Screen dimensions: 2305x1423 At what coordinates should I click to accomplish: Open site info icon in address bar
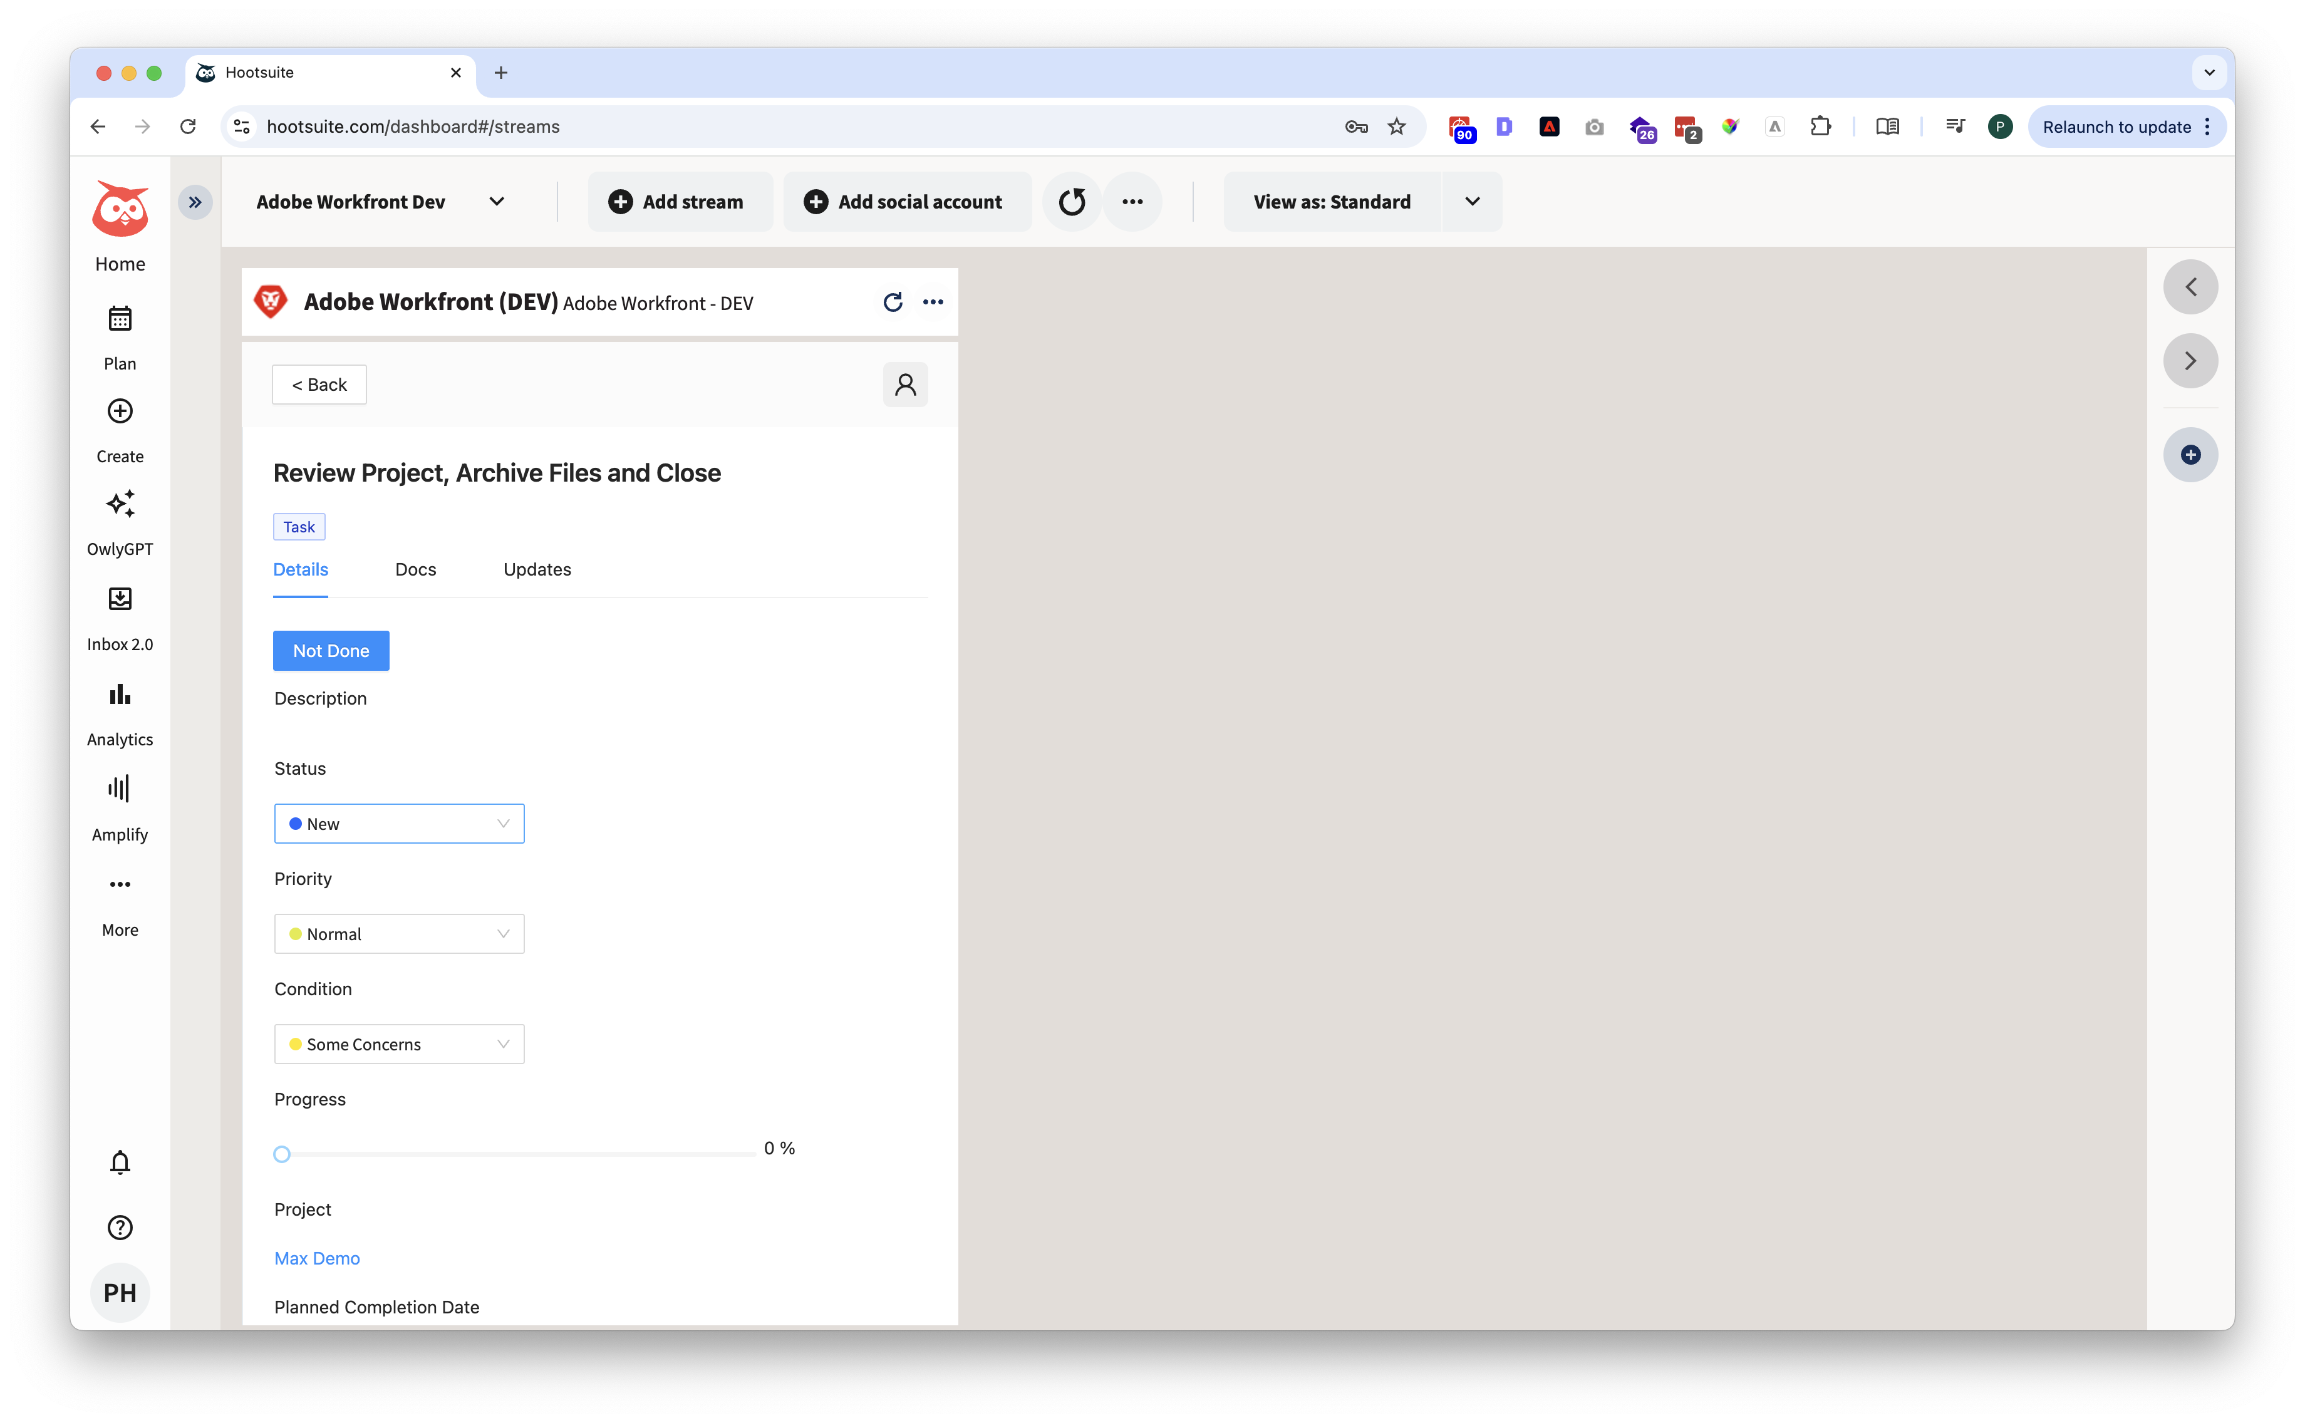pos(241,127)
